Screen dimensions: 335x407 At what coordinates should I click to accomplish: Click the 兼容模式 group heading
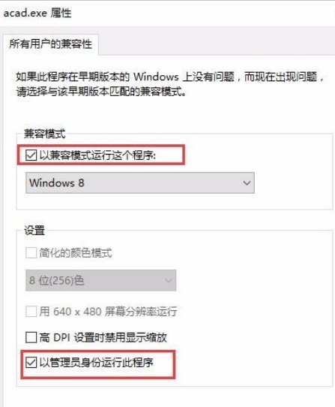pos(44,134)
